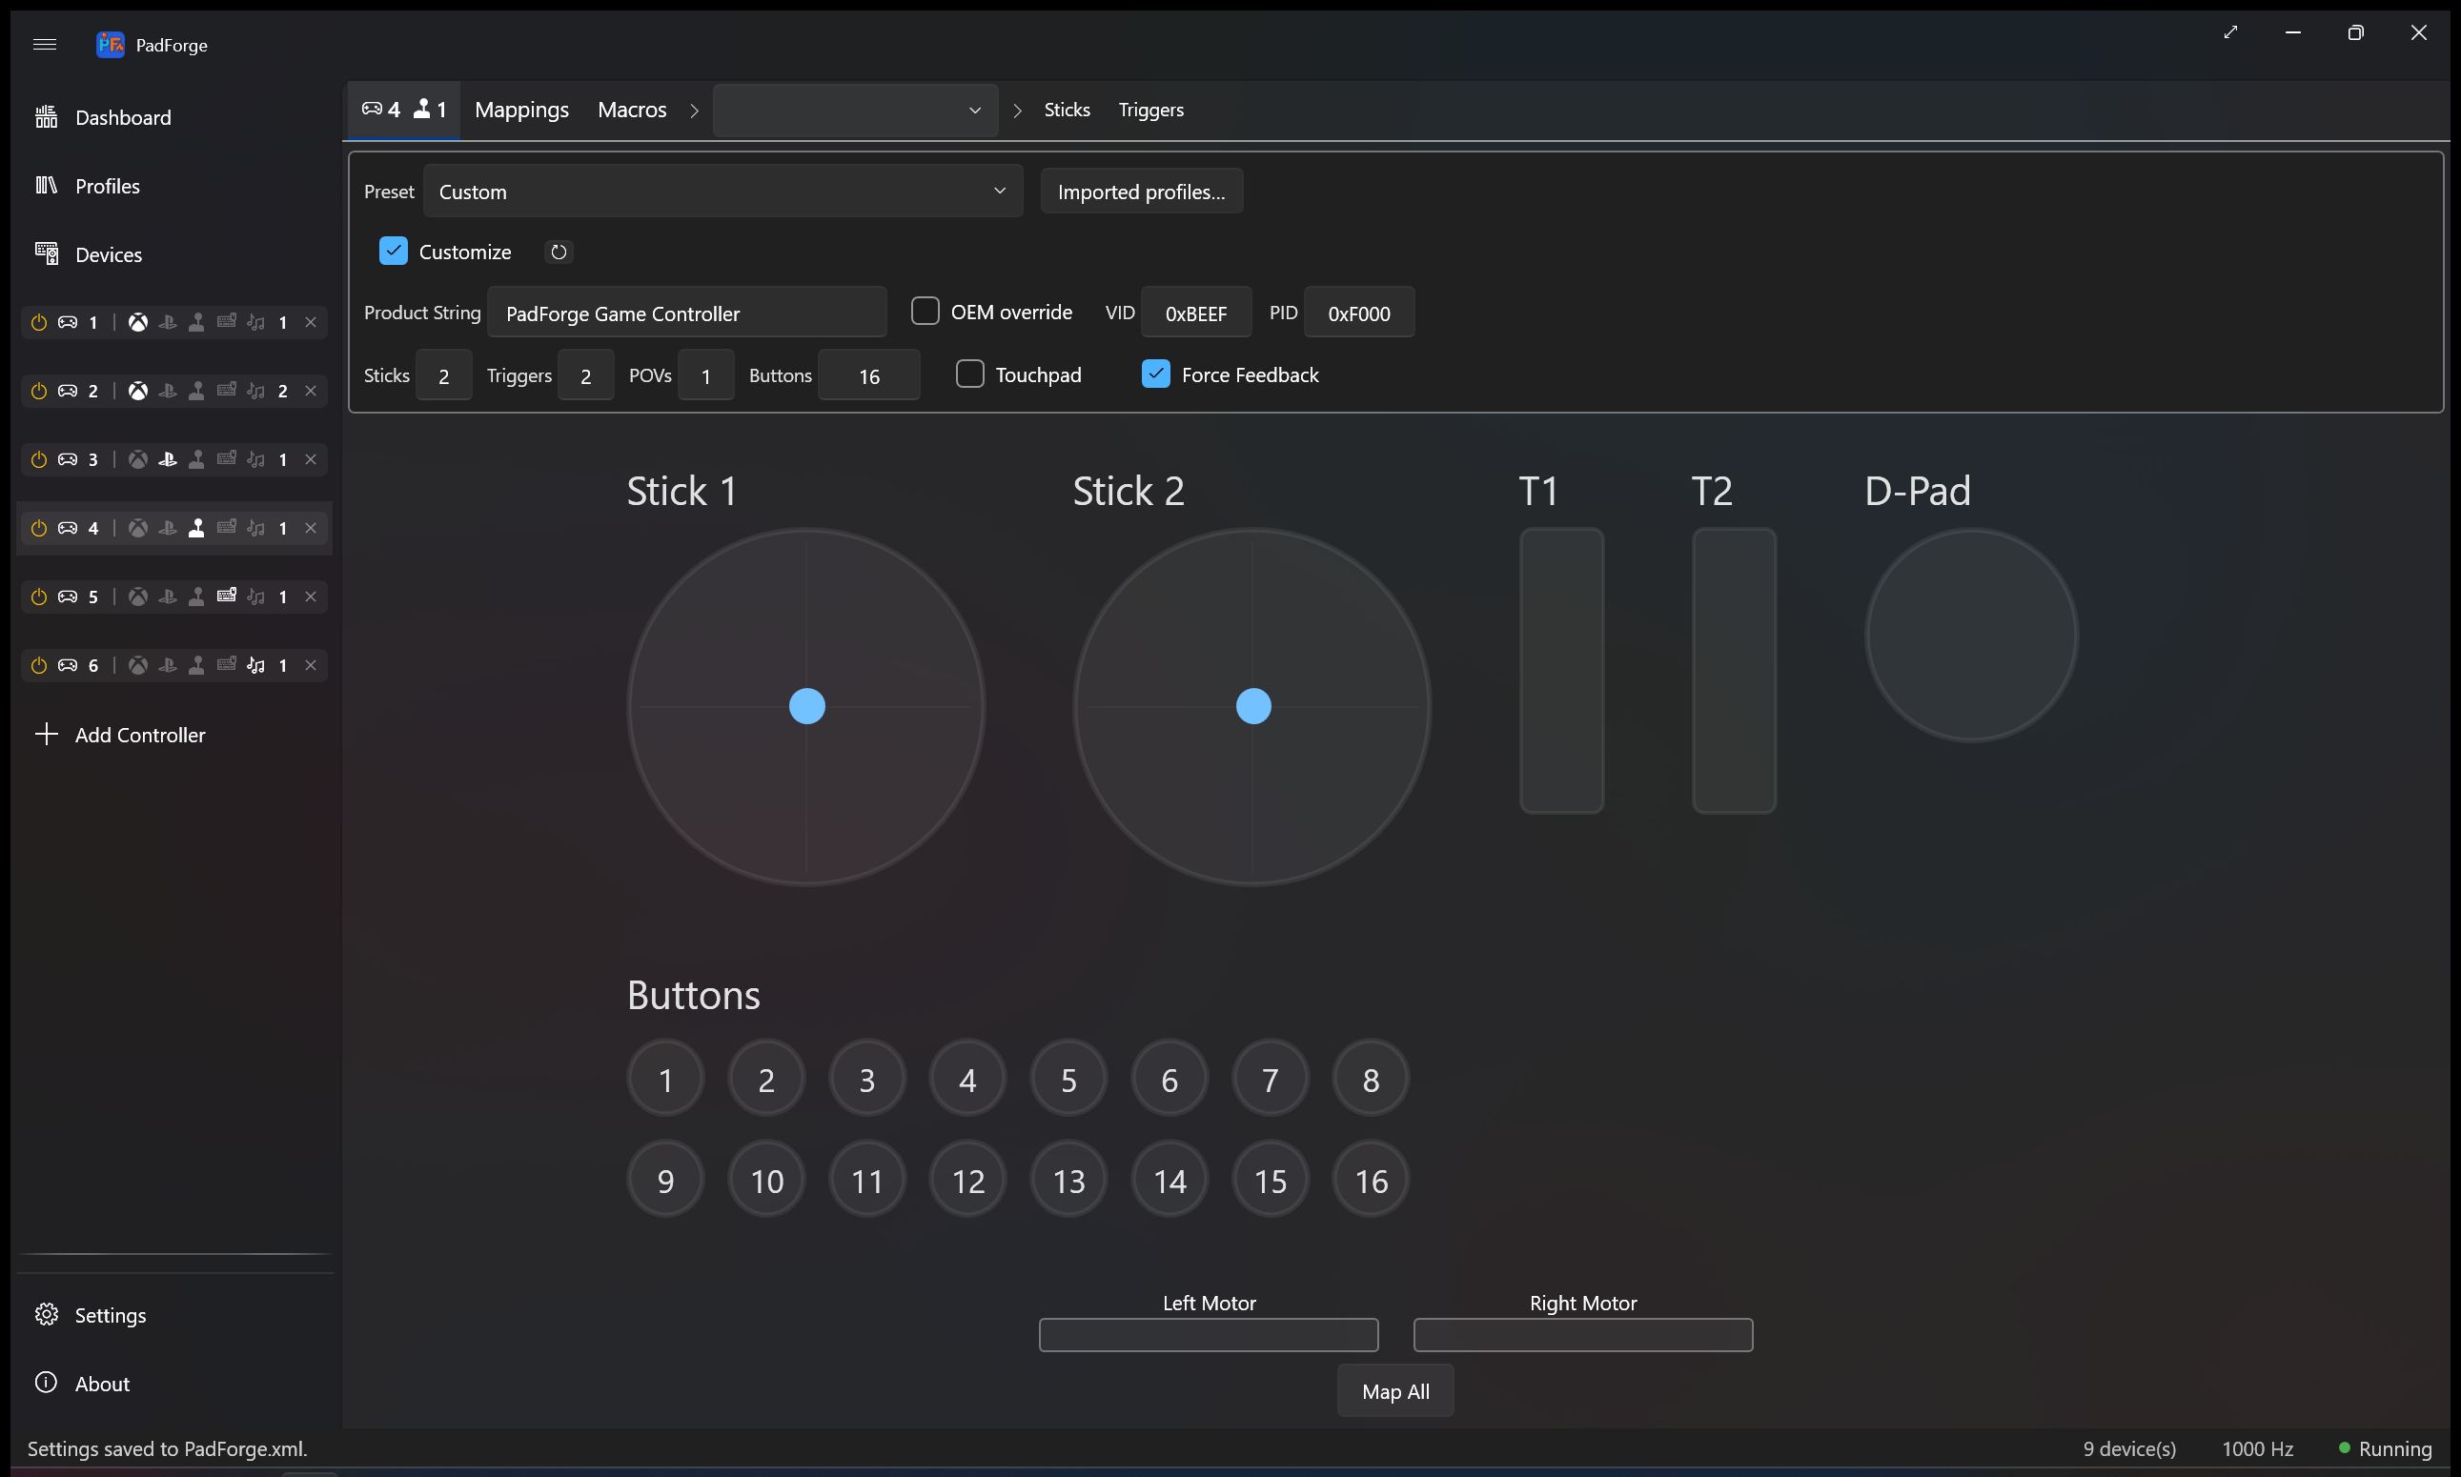Expand the empty device dropdown in tab bar

point(855,111)
